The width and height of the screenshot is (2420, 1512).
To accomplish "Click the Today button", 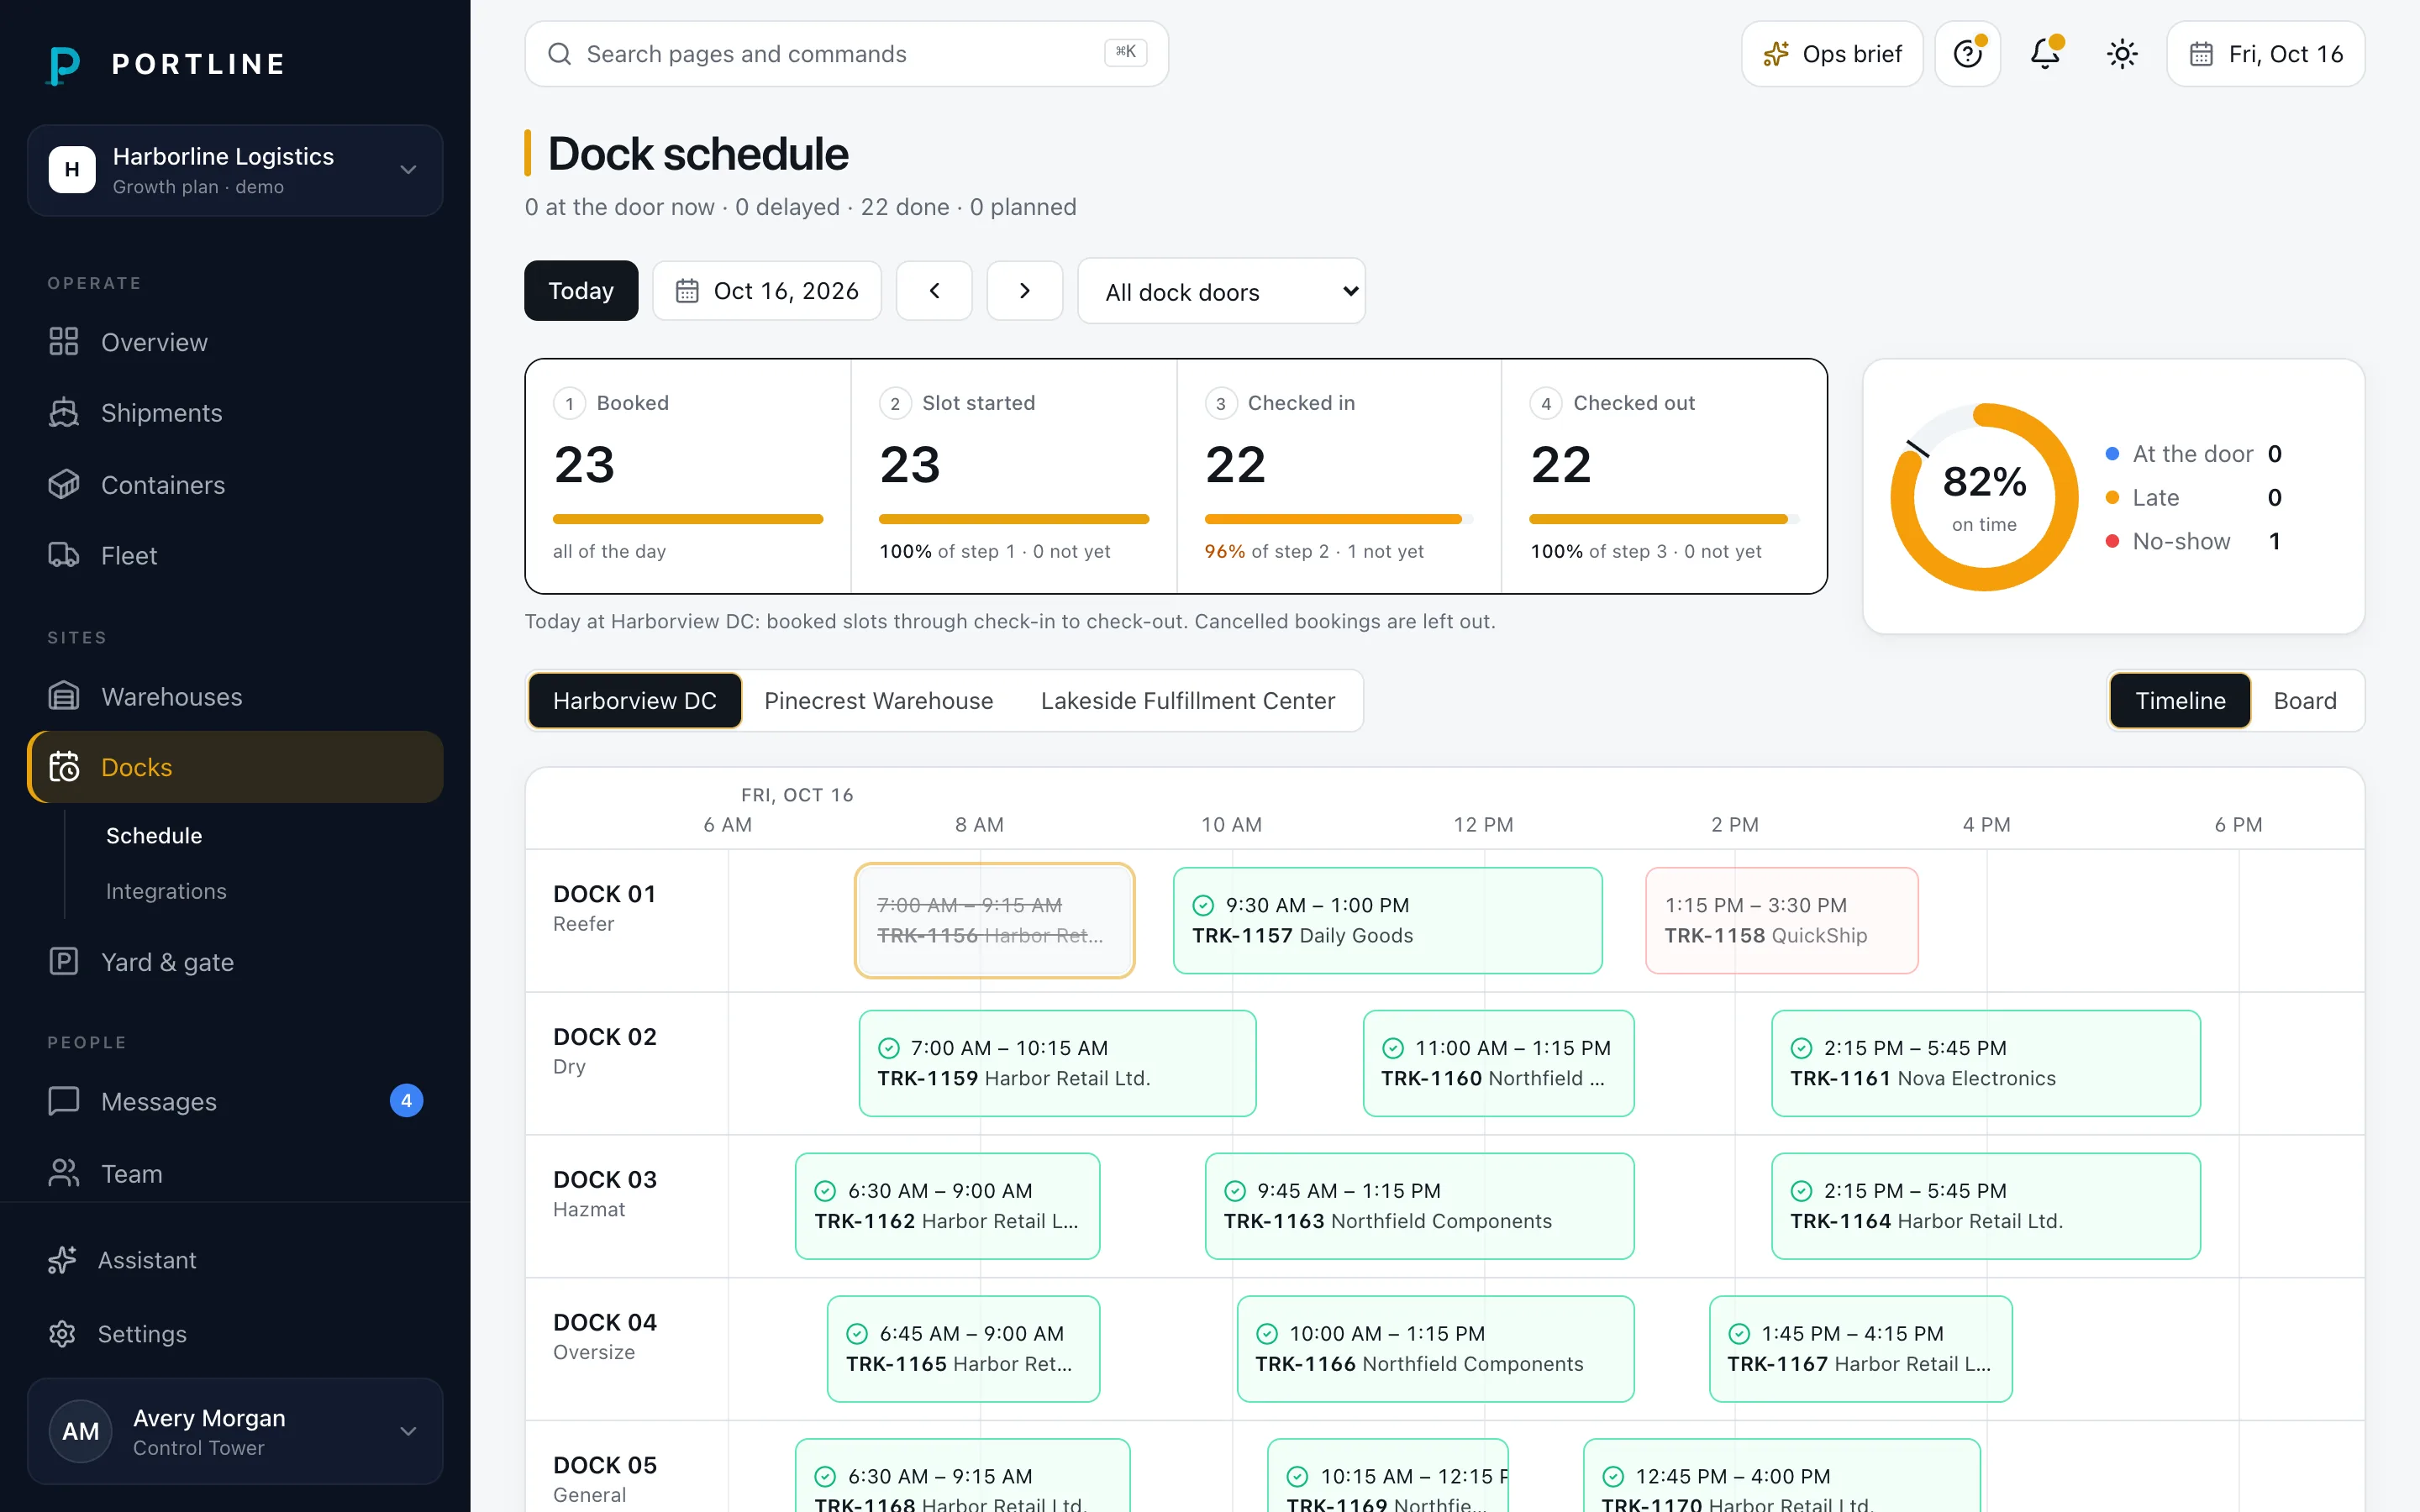I will [581, 291].
